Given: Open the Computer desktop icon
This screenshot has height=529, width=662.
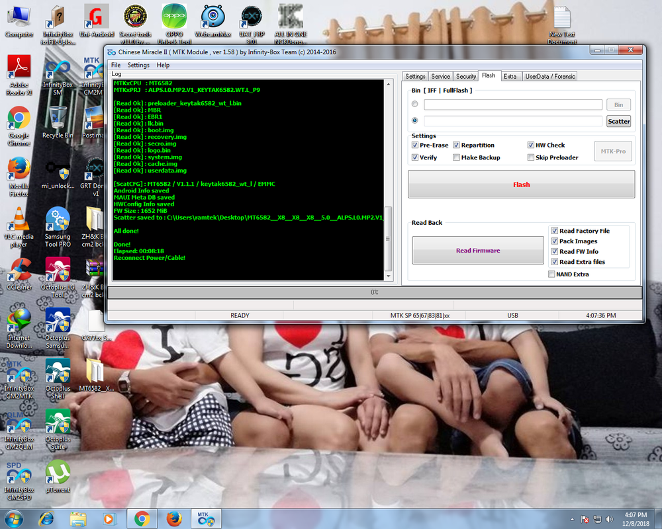Looking at the screenshot, I should coord(19,22).
